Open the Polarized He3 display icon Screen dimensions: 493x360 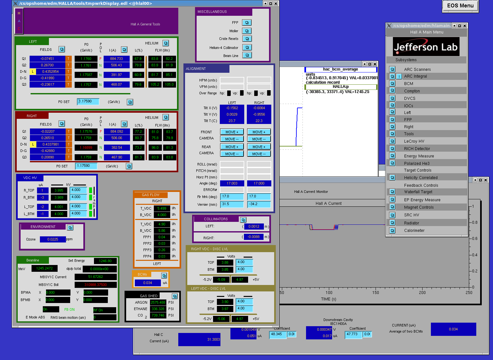(392, 163)
